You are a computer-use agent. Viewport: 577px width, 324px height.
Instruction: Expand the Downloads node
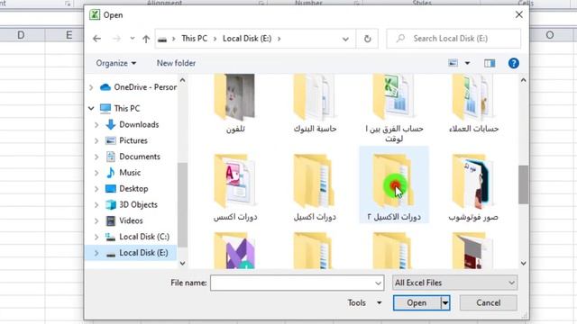[x=96, y=125]
